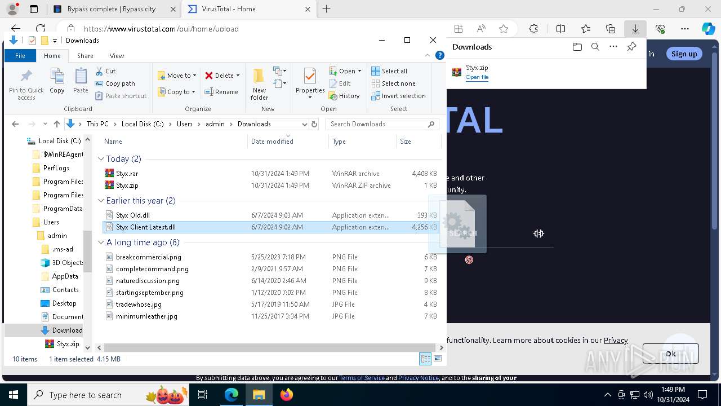
Task: Open the Edge Extensions puzzle icon
Action: (533, 29)
